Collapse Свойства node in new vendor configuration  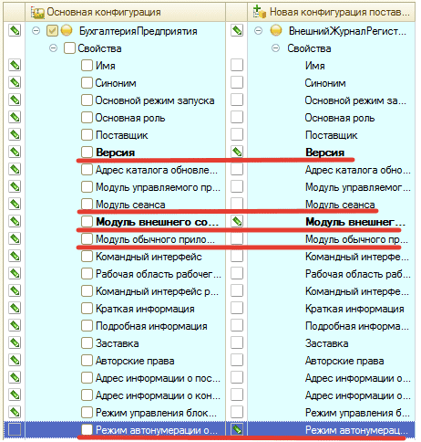coord(276,48)
